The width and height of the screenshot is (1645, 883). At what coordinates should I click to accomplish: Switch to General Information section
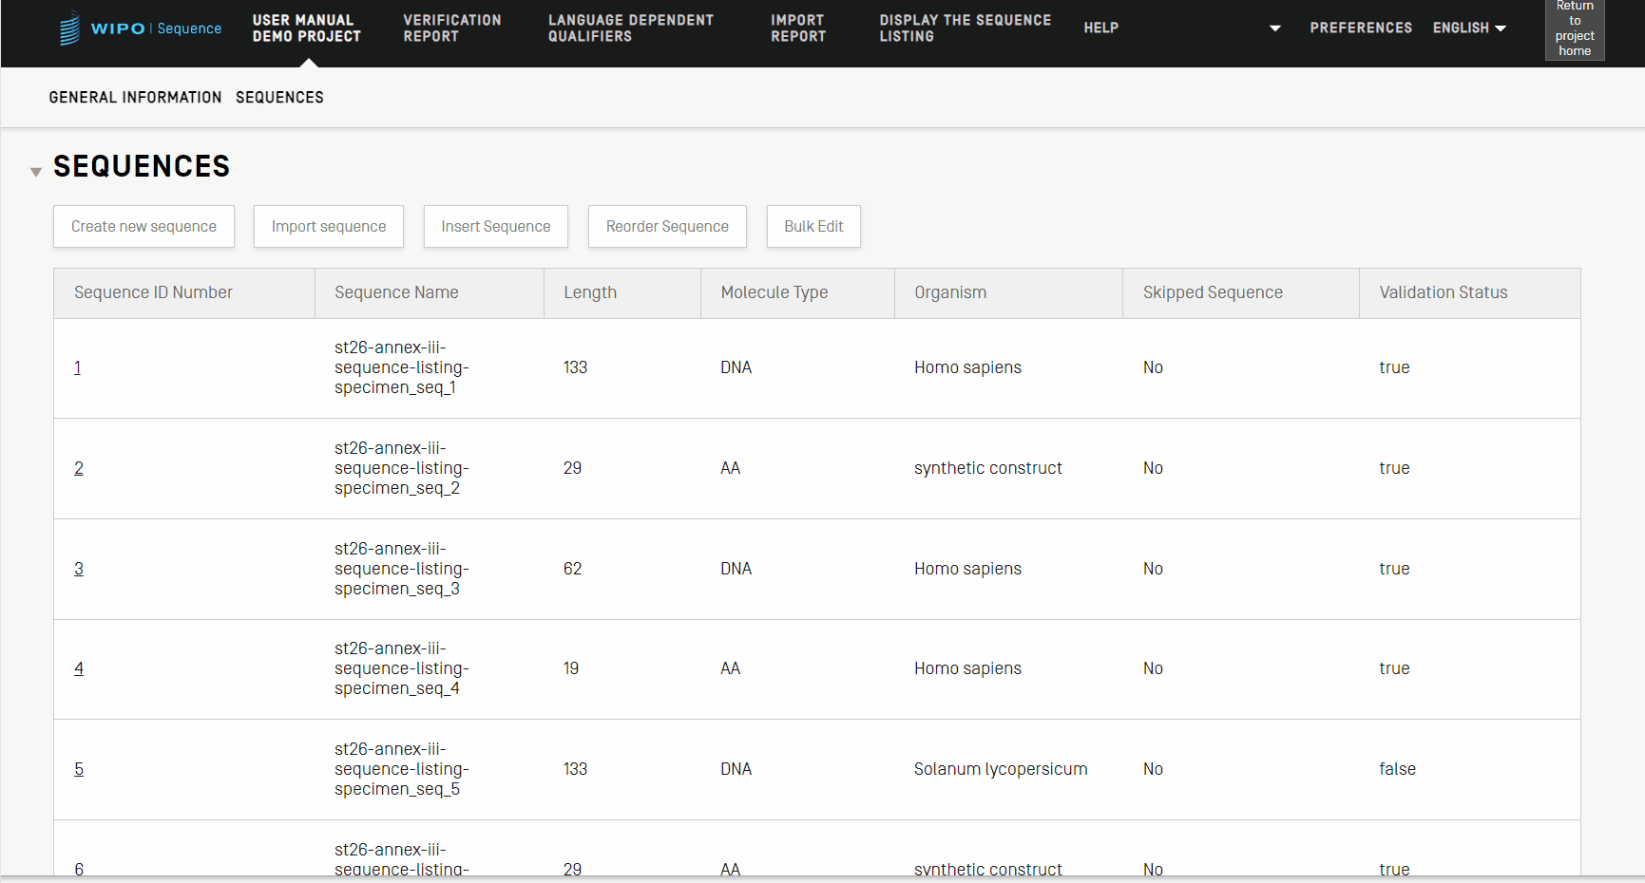coord(135,98)
